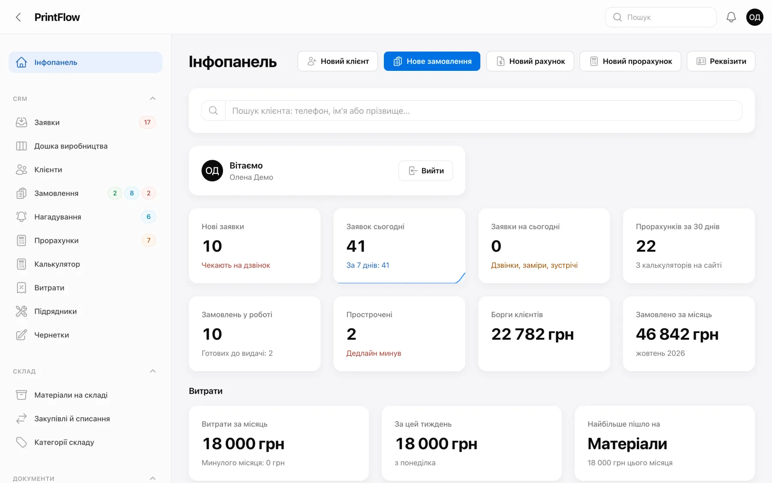This screenshot has width=772, height=483.
Task: Open Реквізити
Action: pyautogui.click(x=721, y=61)
